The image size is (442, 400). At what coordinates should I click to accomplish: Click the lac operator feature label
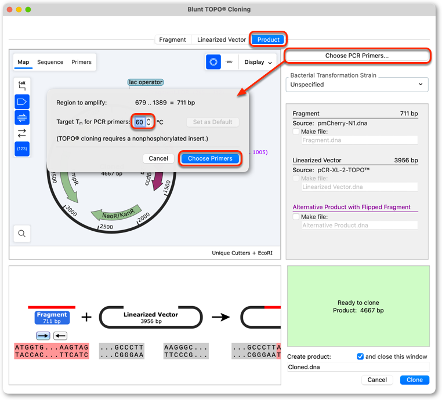(x=146, y=82)
